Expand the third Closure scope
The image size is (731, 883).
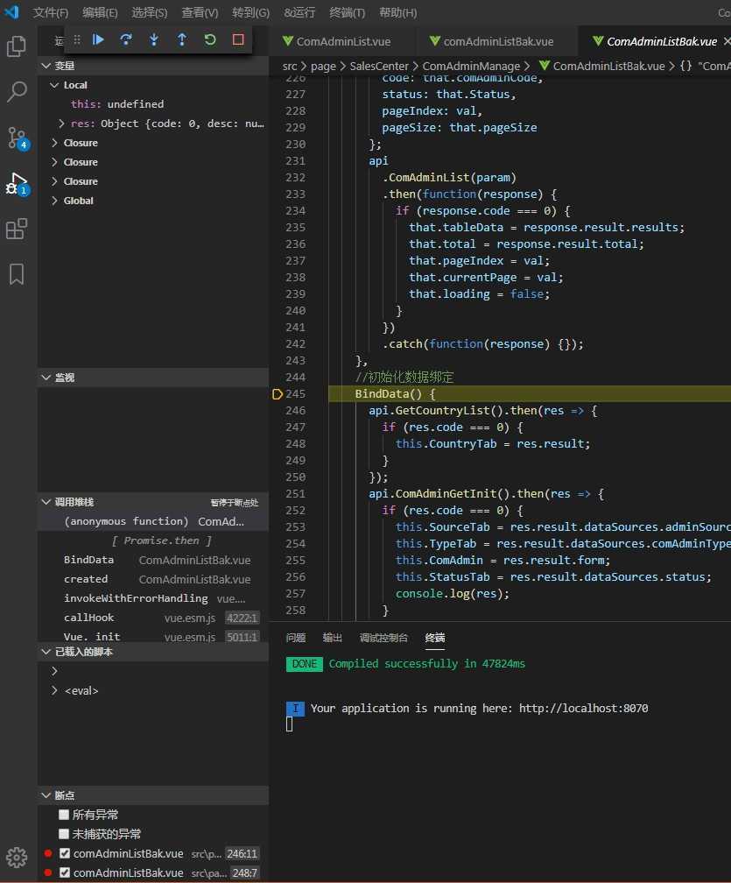54,181
